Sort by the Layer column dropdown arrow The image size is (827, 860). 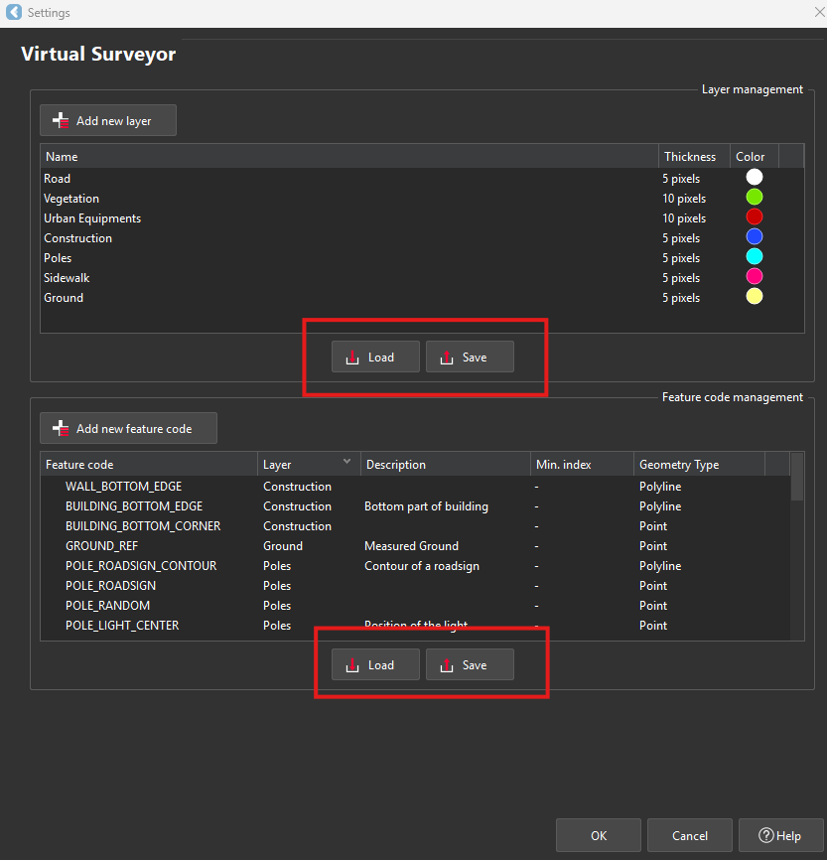(x=346, y=462)
